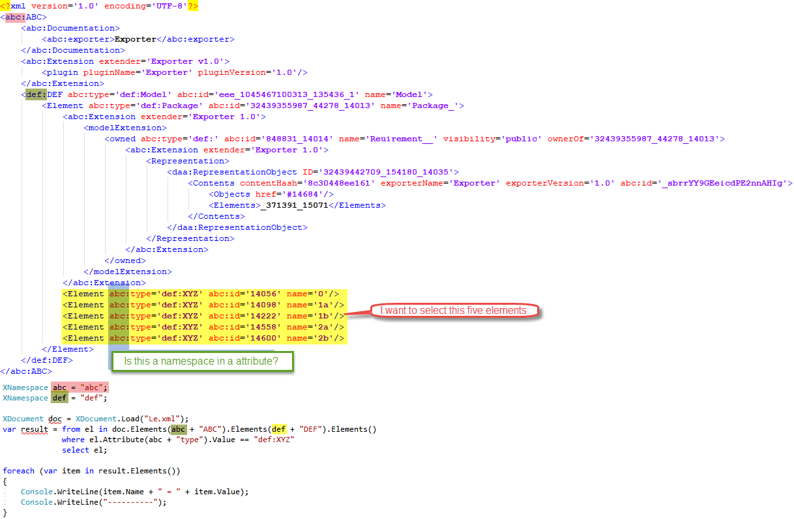
Task: Click the Contents contentHash line
Action: [490, 183]
